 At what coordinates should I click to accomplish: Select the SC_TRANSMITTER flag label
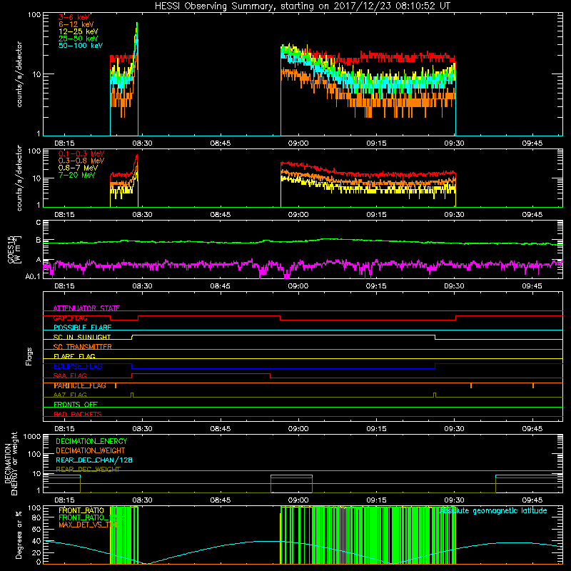[83, 346]
